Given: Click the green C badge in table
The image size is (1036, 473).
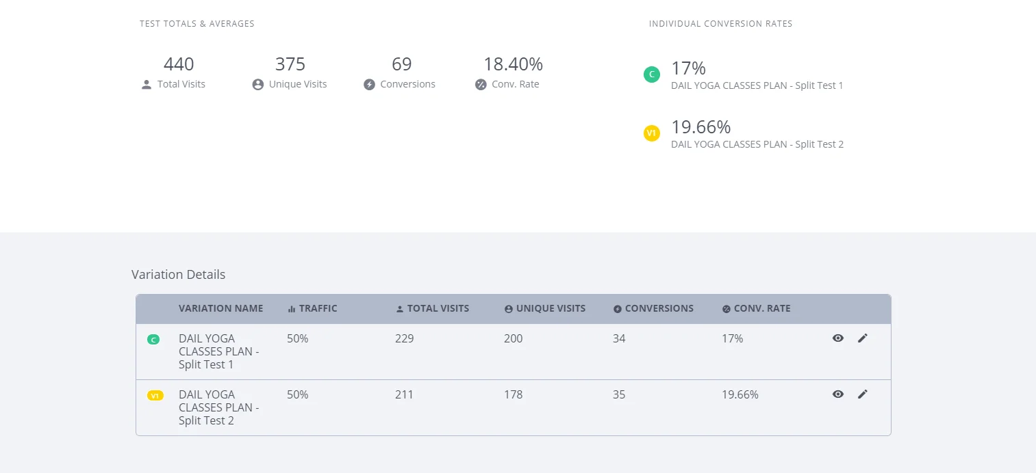Looking at the screenshot, I should coord(153,339).
